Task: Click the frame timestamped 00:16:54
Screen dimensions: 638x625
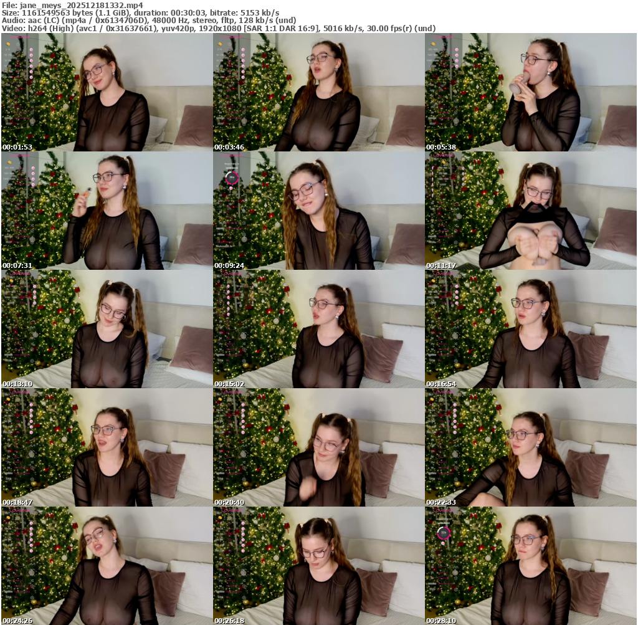Action: [x=530, y=329]
